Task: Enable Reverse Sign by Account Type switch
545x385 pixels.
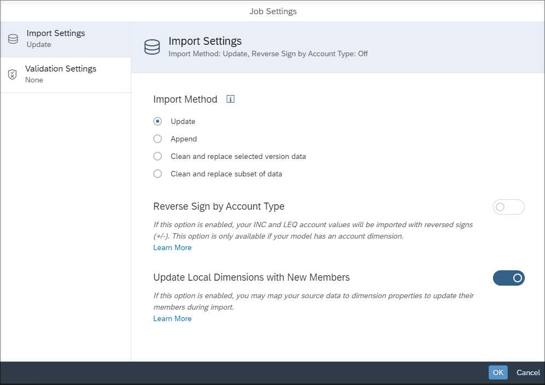Action: point(508,207)
